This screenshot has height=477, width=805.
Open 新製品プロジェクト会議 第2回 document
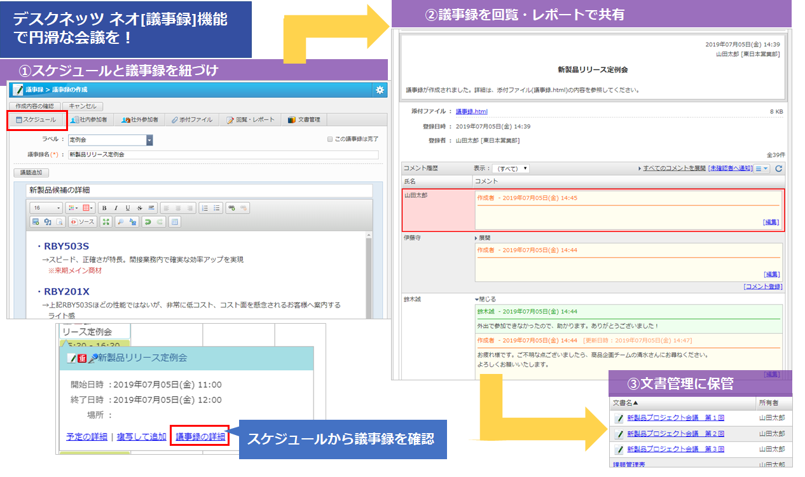click(675, 433)
